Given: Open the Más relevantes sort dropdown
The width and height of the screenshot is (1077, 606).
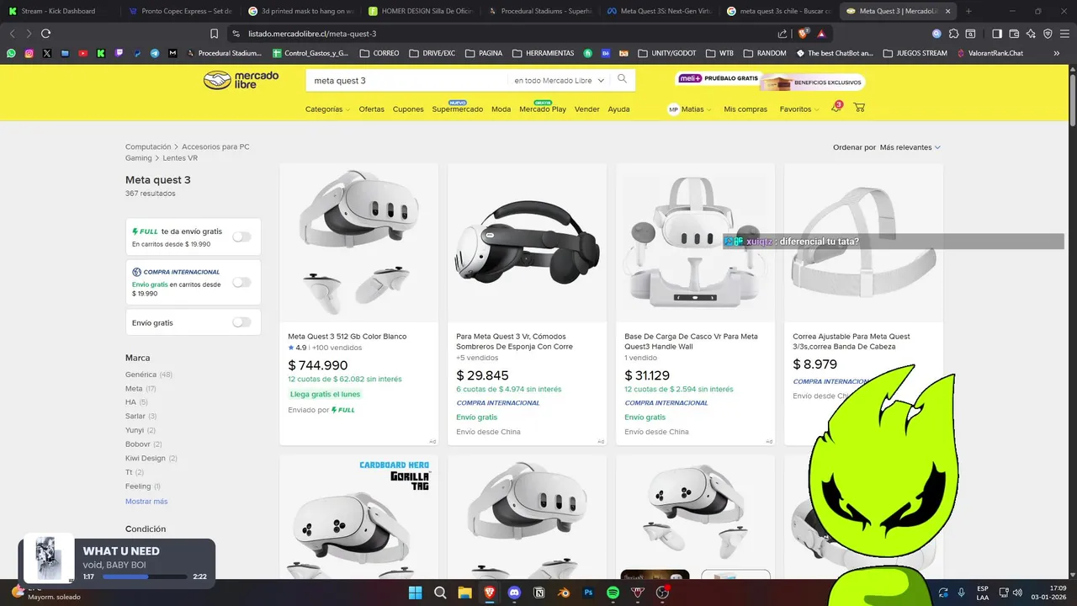Looking at the screenshot, I should click(x=910, y=147).
